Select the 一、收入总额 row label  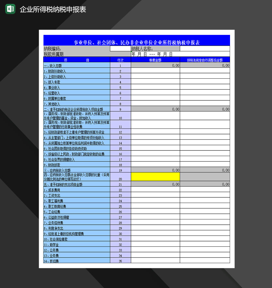(x=54, y=65)
